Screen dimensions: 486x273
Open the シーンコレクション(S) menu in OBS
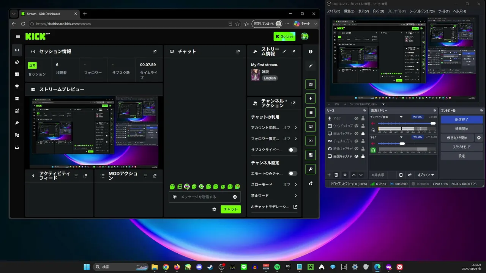pos(422,11)
